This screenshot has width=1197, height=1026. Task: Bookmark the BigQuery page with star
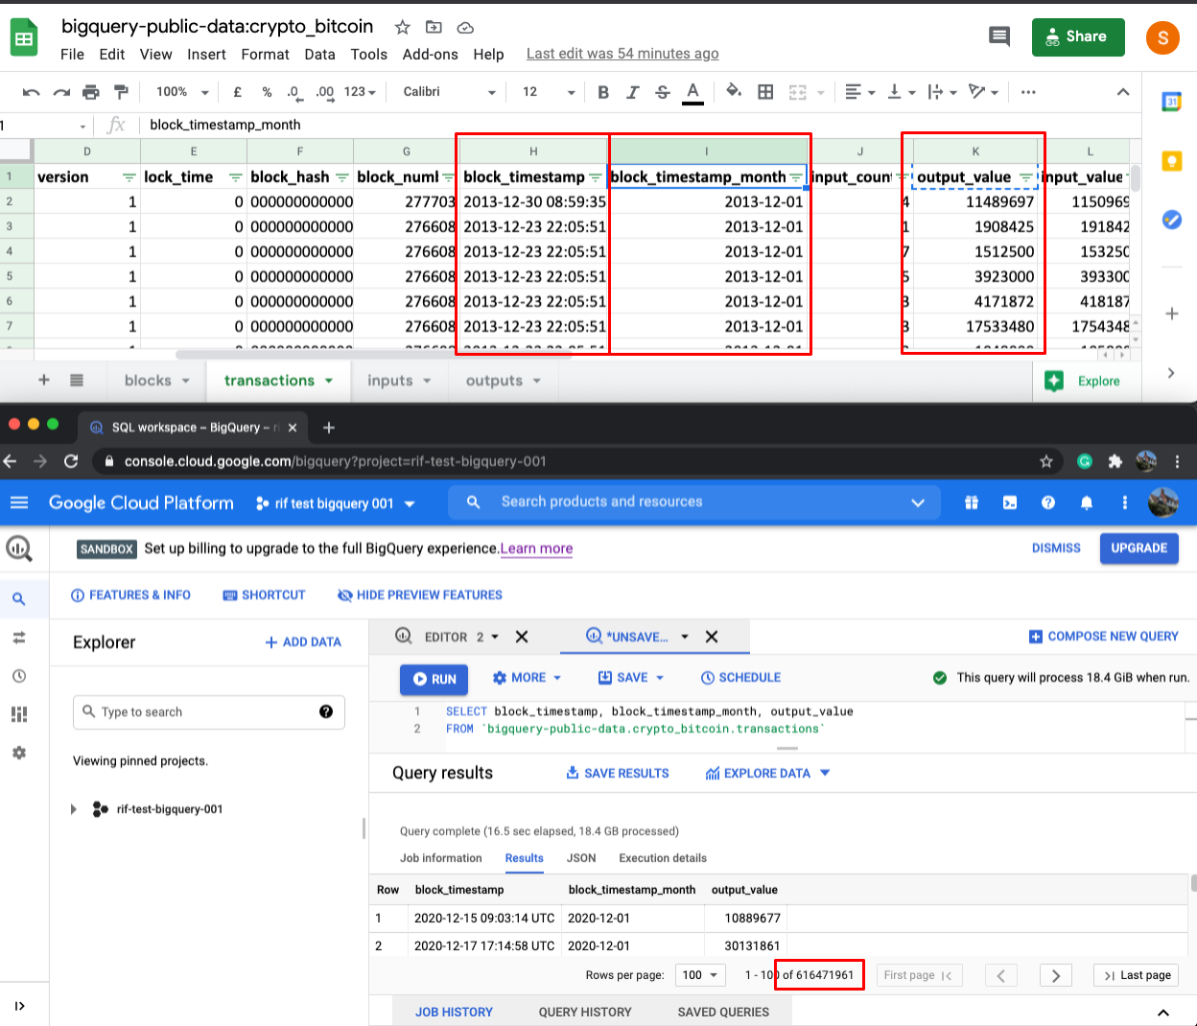point(1046,461)
